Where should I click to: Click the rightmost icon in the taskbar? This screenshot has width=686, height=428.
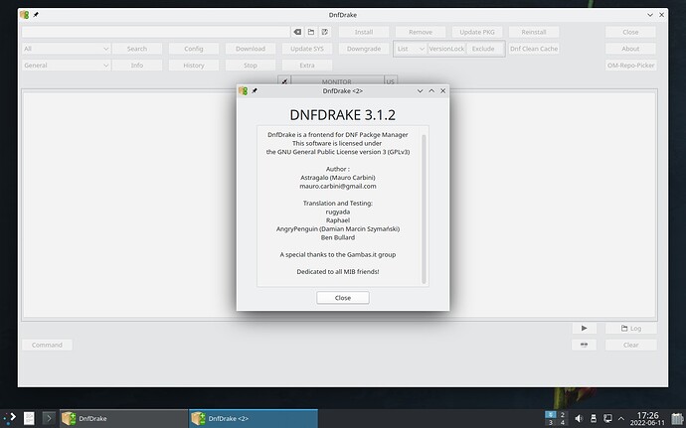(x=677, y=418)
